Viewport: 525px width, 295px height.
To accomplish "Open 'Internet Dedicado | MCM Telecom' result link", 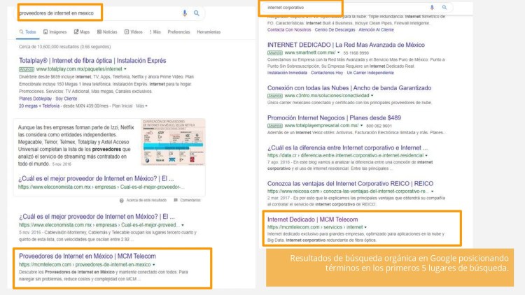I will tap(312, 220).
